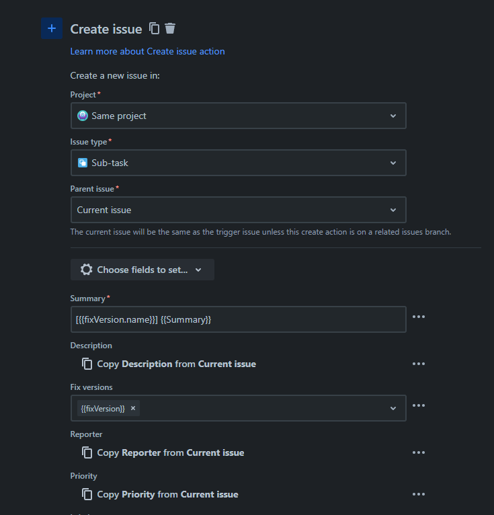
Task: Click the copy icon beside Copy Description
Action: click(x=87, y=364)
